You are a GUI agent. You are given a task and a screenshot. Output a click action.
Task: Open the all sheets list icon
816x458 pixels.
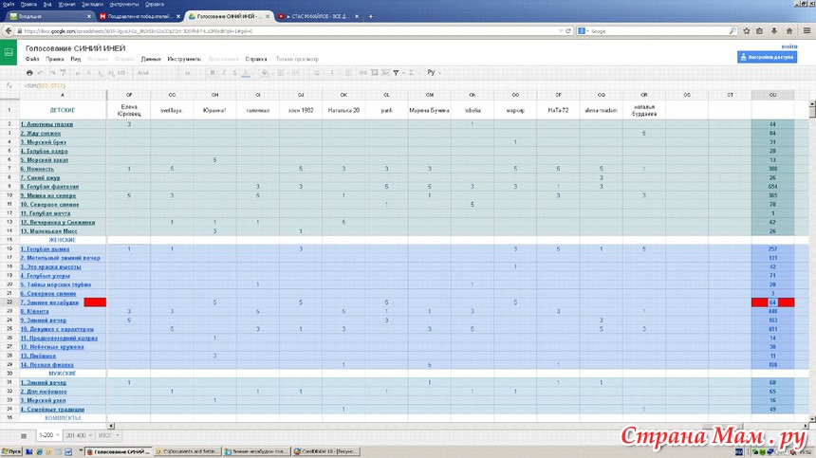coord(24,434)
